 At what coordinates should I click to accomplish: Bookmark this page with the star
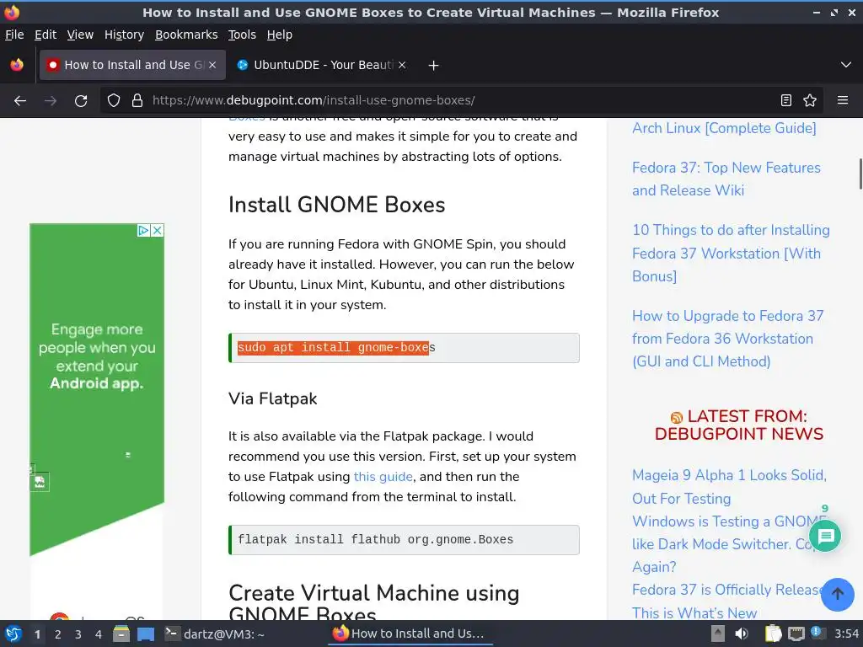point(810,100)
